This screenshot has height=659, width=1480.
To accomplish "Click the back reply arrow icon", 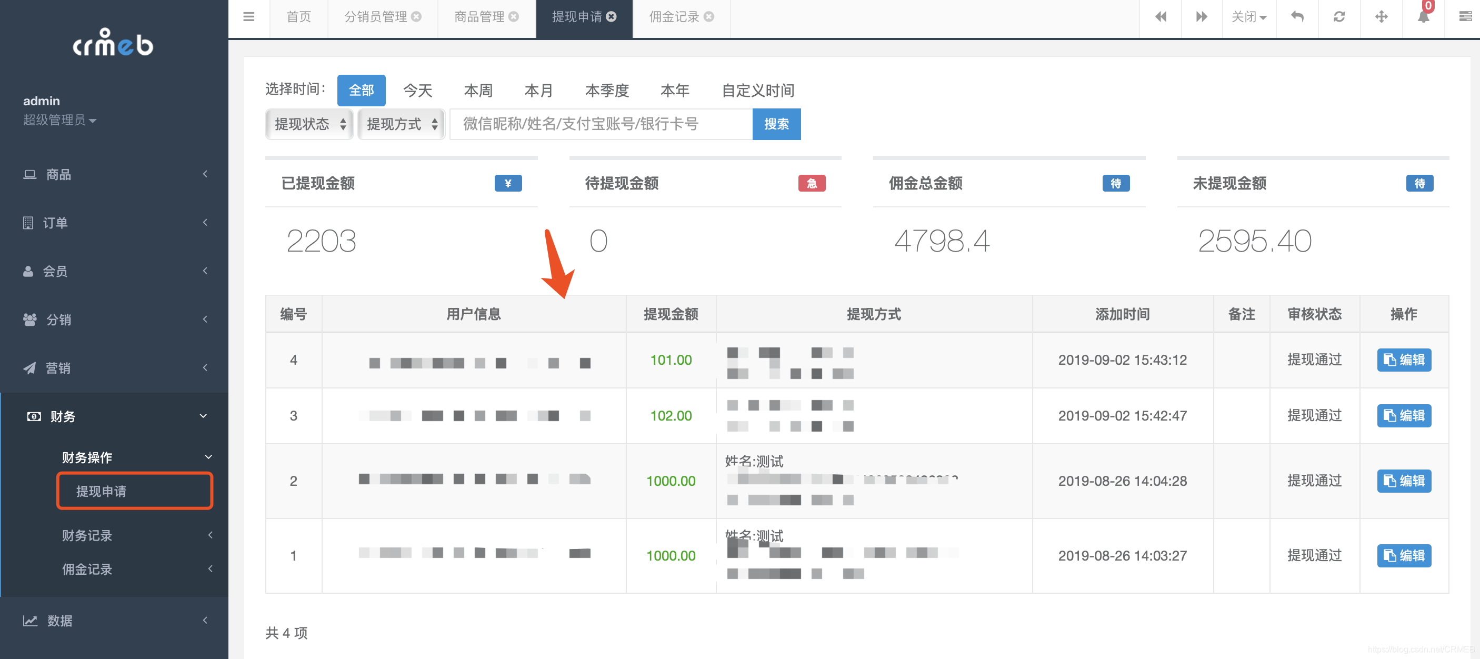I will 1297,17.
